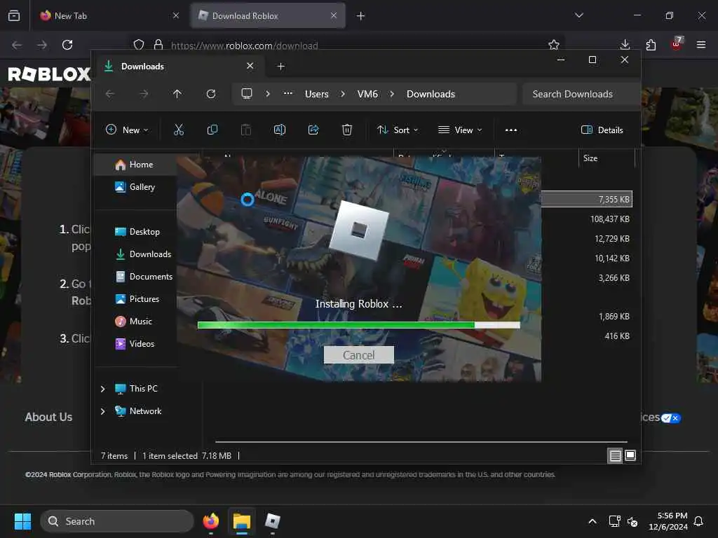Open Firefox's list all tabs dropdown

[579, 15]
